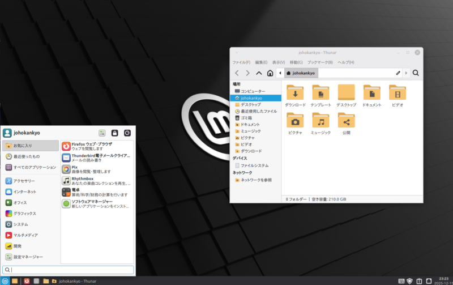This screenshot has height=285, width=453.
Task: Click the log out icon in menu header
Action: coord(127,133)
